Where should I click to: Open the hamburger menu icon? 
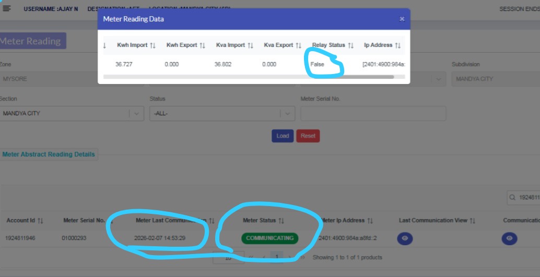7,8
